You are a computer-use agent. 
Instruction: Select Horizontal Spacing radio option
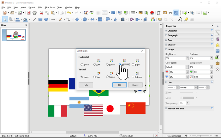pos(124,64)
